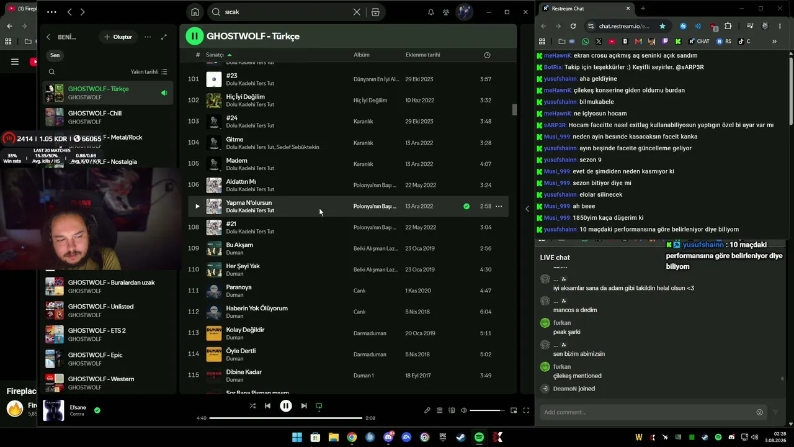Open the GHOSTWOLF - Unlisted playlist

click(108, 310)
